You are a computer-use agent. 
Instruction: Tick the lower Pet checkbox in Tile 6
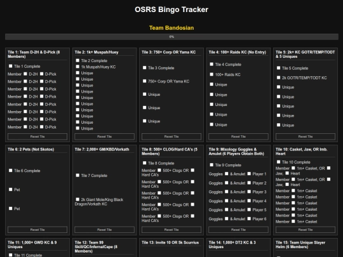click(x=11, y=209)
